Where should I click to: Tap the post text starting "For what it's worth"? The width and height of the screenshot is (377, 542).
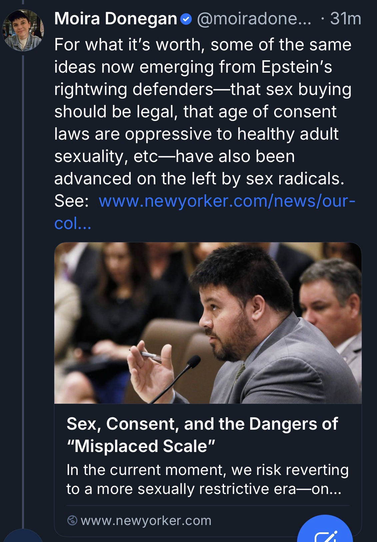pos(202,45)
